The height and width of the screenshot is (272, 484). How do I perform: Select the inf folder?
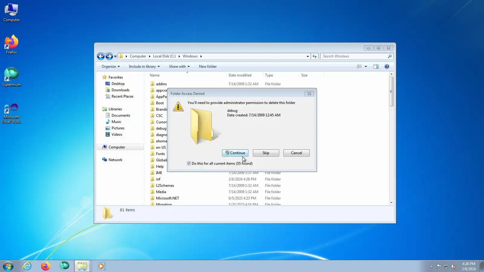158,179
